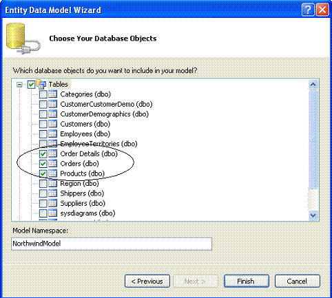Click the Categories table icon
This screenshot has width=332, height=298.
(x=53, y=94)
